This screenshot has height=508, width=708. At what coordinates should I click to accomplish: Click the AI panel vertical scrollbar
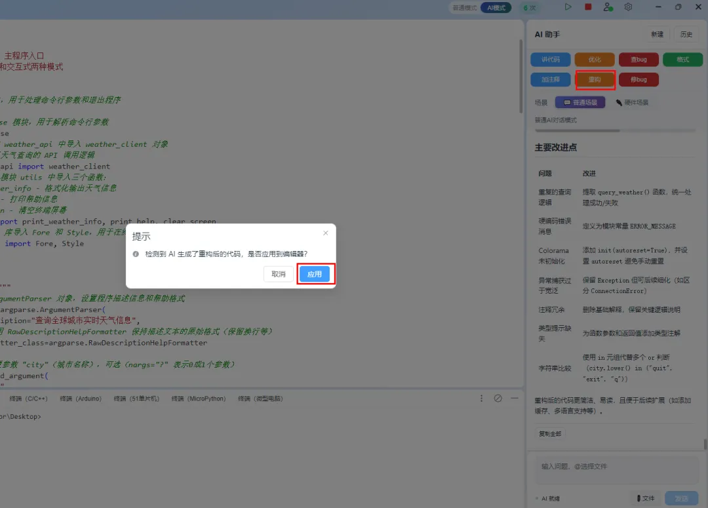(x=705, y=444)
